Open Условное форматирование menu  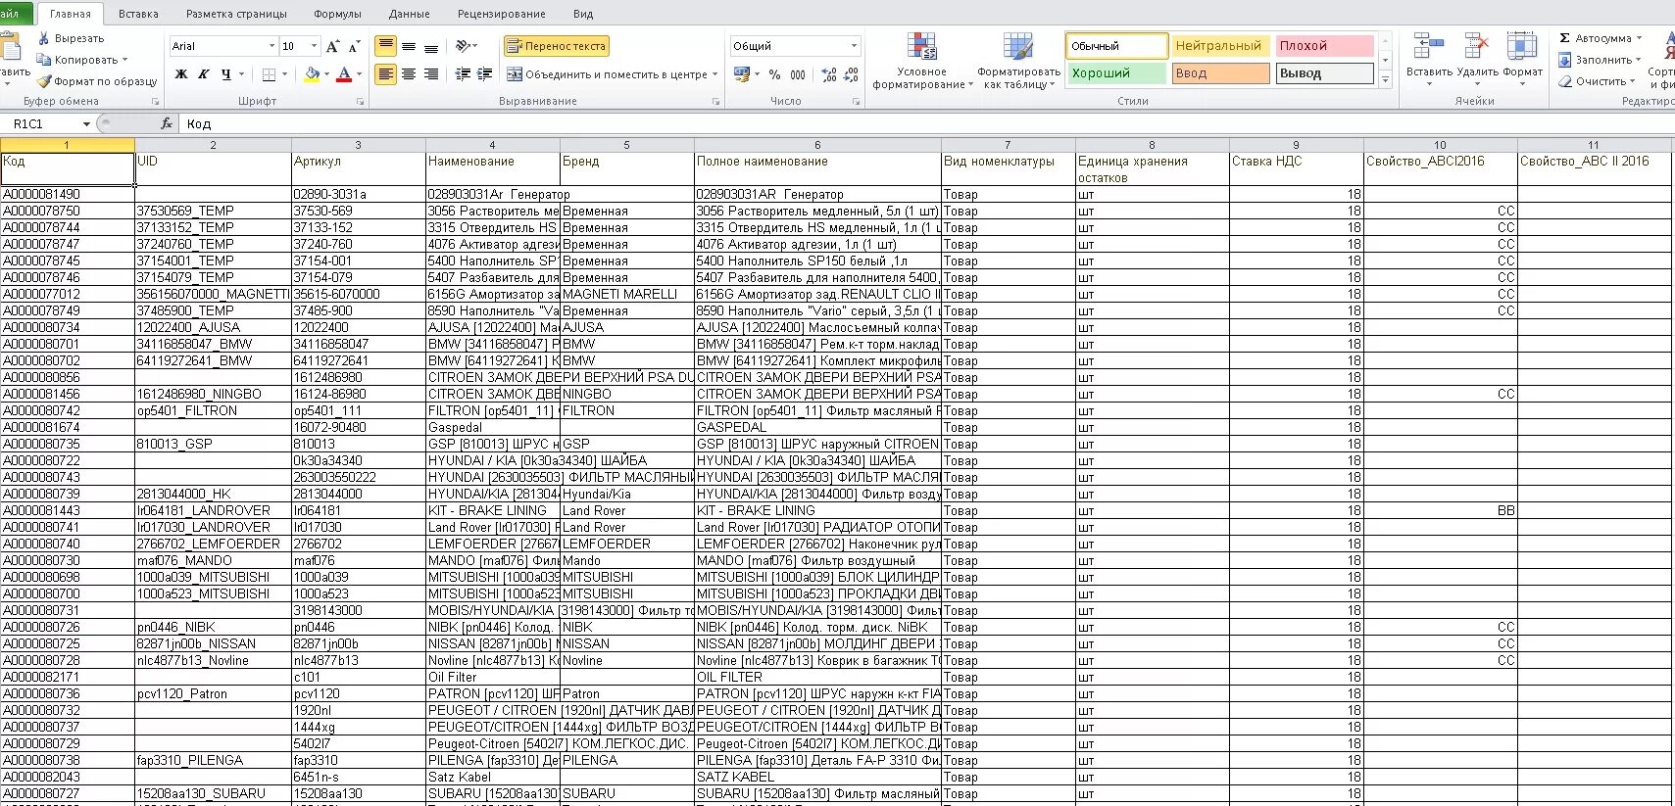coord(922,61)
